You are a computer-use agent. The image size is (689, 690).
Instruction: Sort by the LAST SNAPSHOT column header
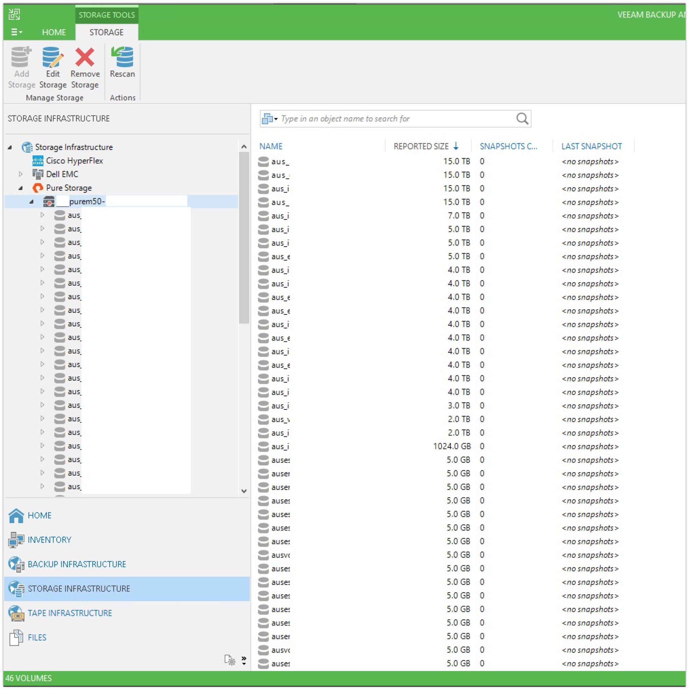592,146
